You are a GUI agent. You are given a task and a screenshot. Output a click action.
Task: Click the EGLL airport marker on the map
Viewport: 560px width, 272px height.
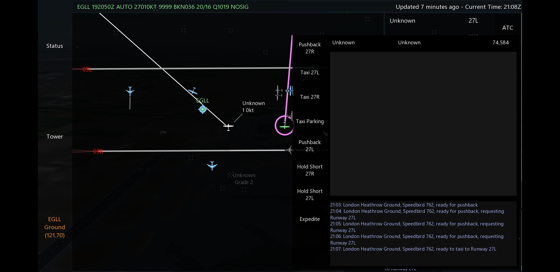203,109
